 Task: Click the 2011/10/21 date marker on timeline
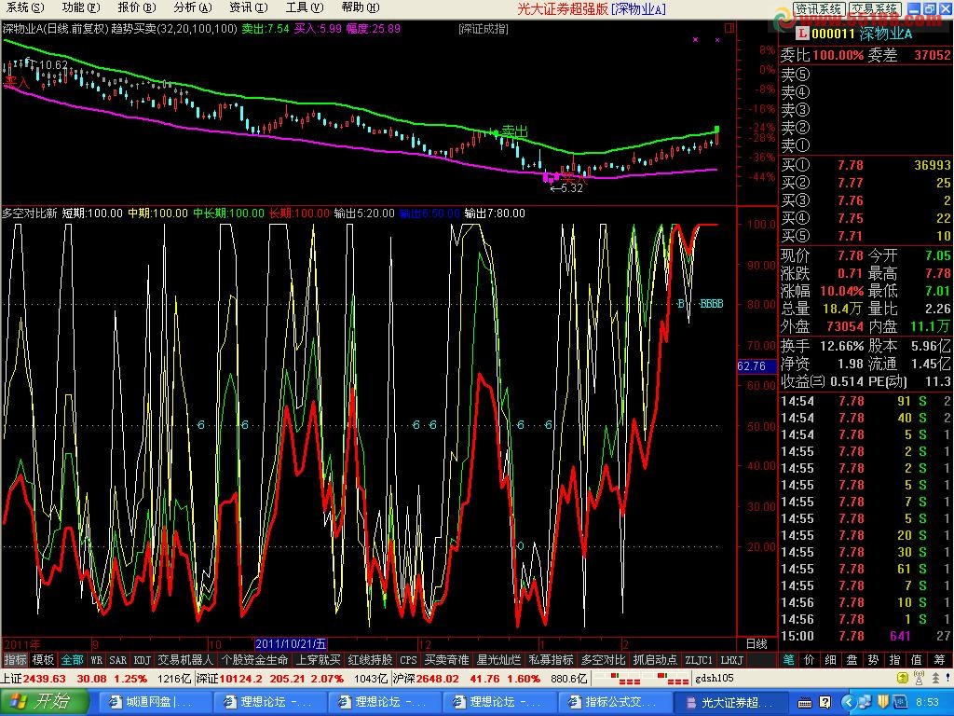click(292, 643)
